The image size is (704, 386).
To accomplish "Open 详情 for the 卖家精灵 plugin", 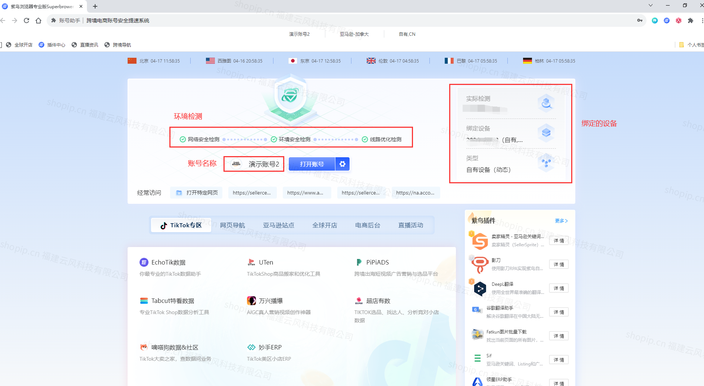I will 559,241.
